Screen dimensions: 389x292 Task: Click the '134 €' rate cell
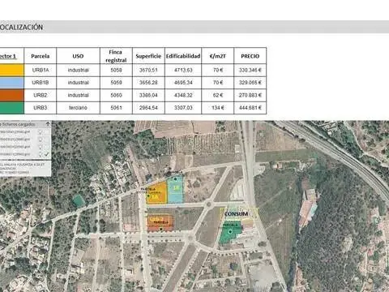click(218, 108)
